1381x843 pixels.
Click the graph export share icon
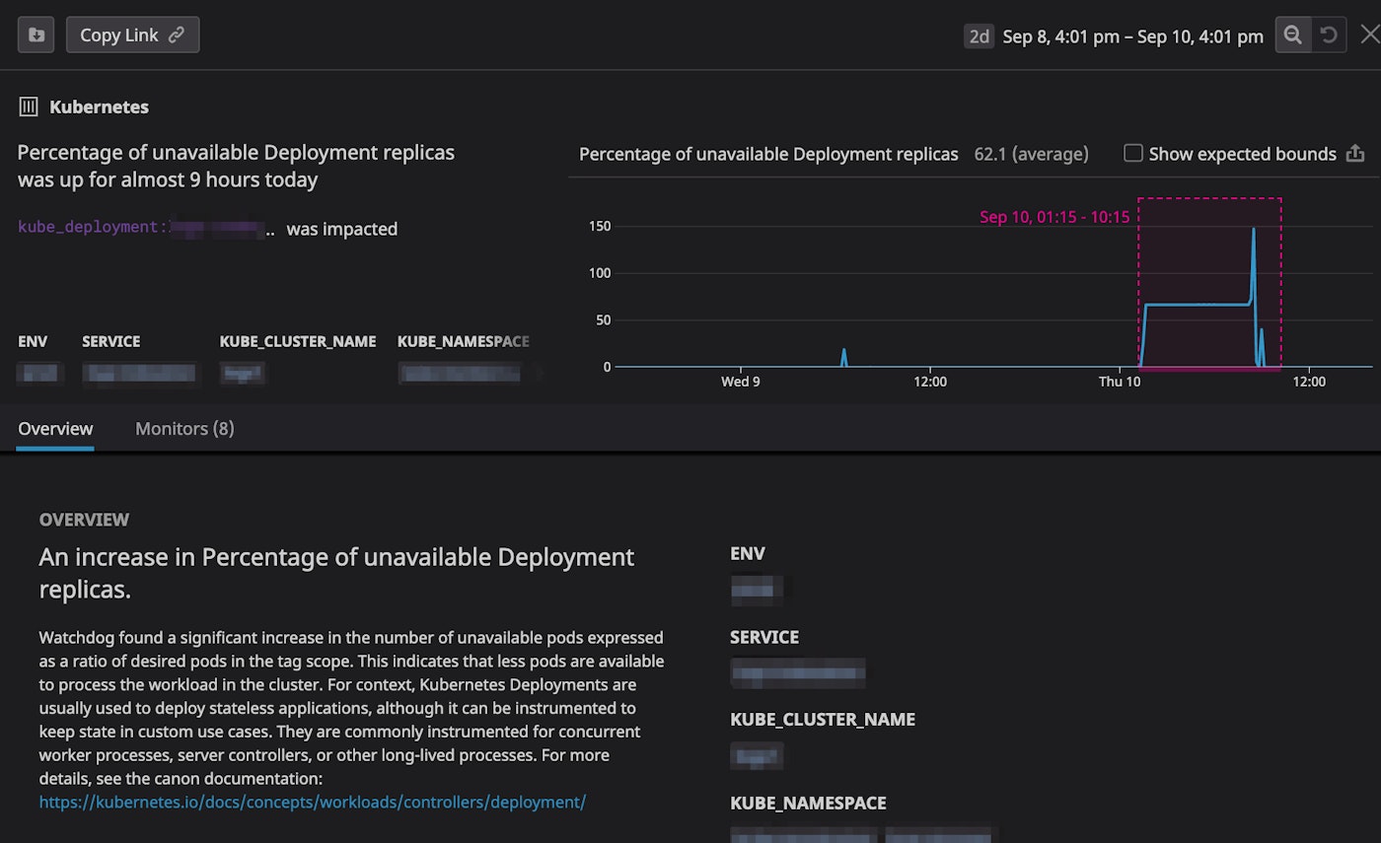[x=1355, y=154]
